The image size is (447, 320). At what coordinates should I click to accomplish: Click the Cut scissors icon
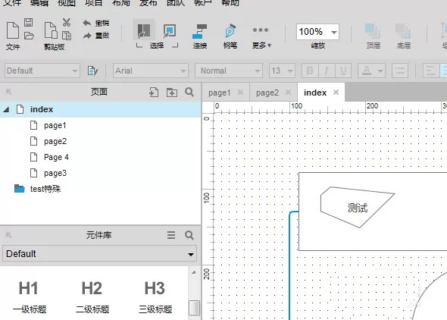coord(67,22)
